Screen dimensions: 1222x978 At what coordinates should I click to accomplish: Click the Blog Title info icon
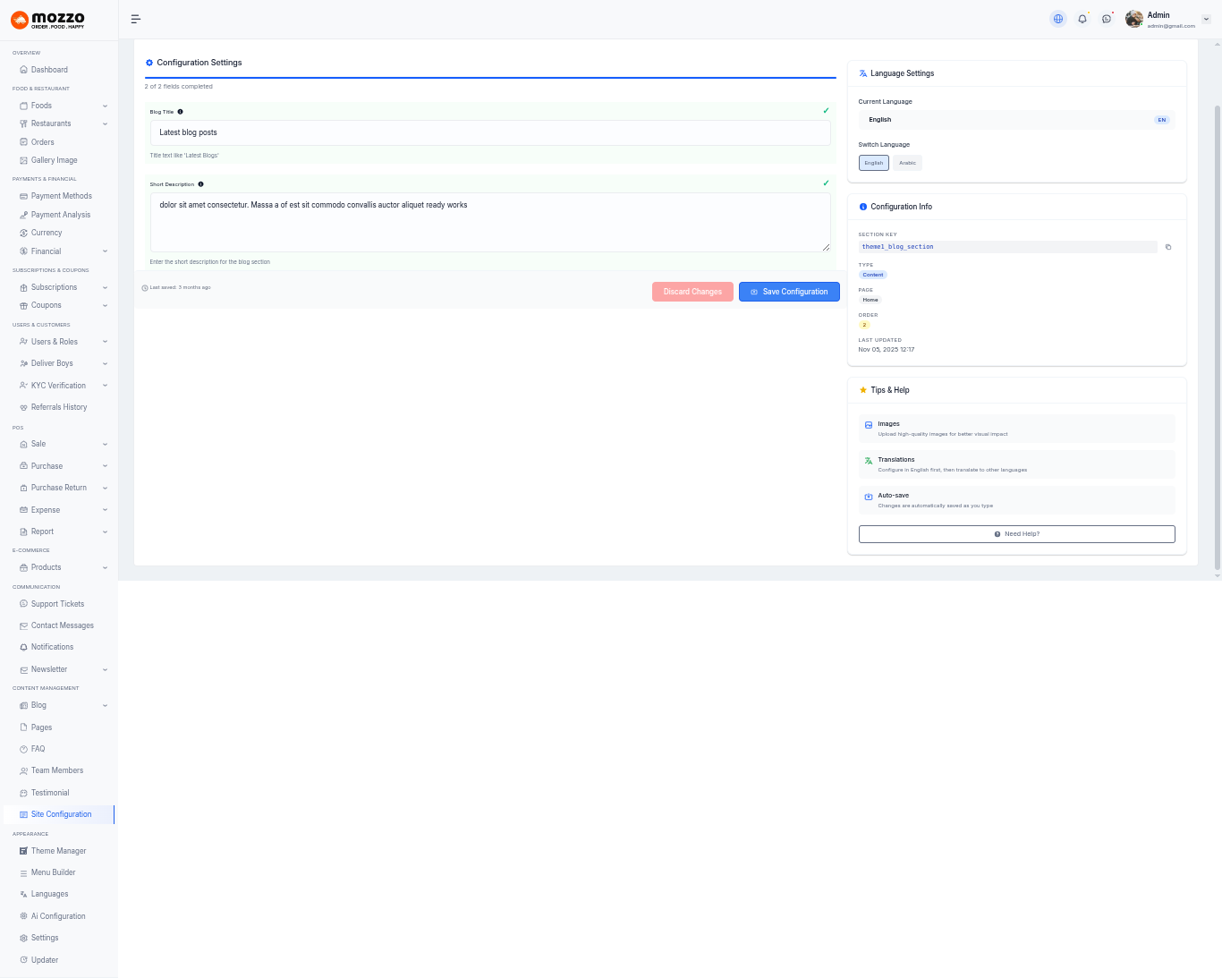coord(181,112)
